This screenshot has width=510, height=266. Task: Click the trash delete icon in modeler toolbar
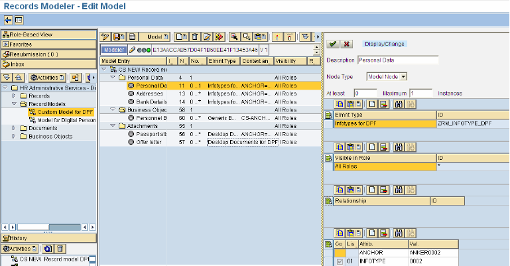tap(195, 36)
